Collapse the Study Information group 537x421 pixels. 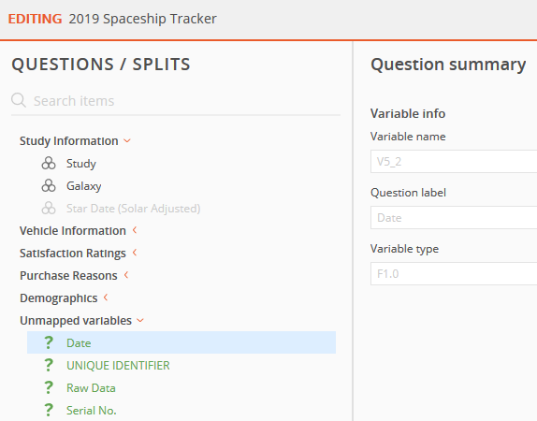pyautogui.click(x=127, y=140)
